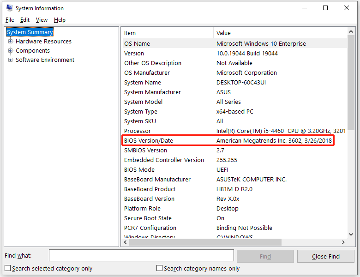
Task: Click the value '10.0.19044 Build 19044'
Action: pos(247,53)
